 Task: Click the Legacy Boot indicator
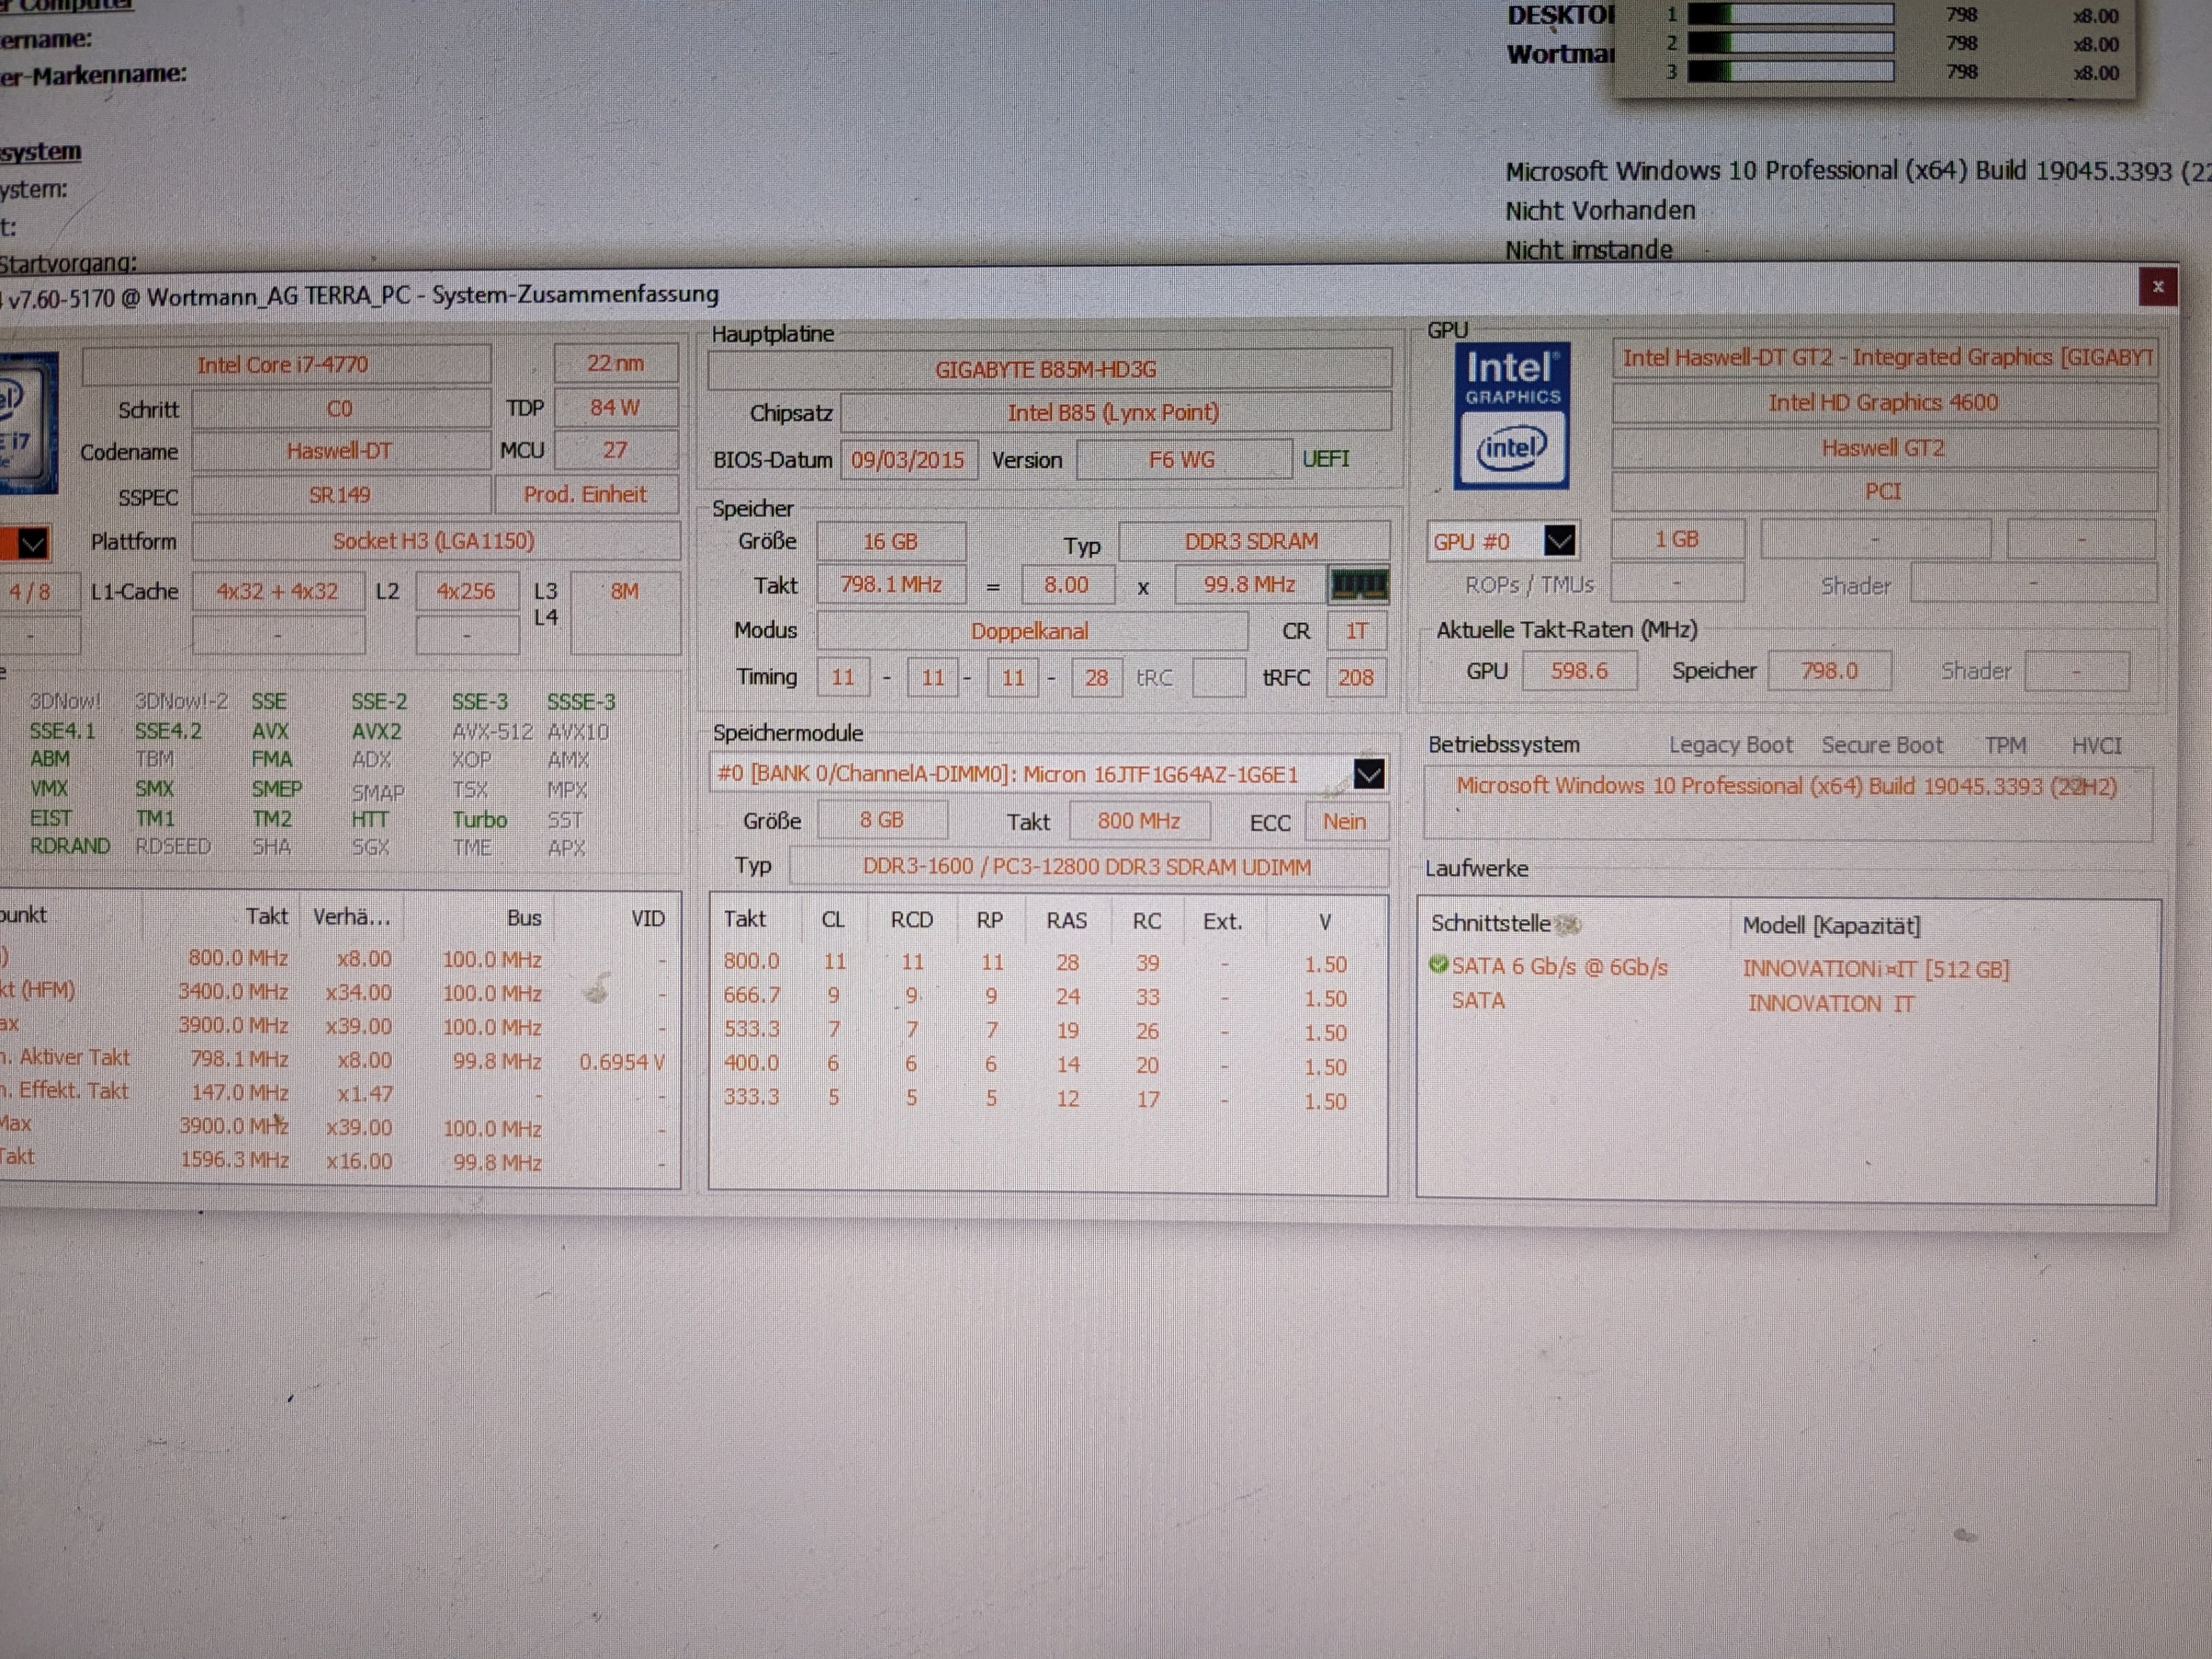1730,745
